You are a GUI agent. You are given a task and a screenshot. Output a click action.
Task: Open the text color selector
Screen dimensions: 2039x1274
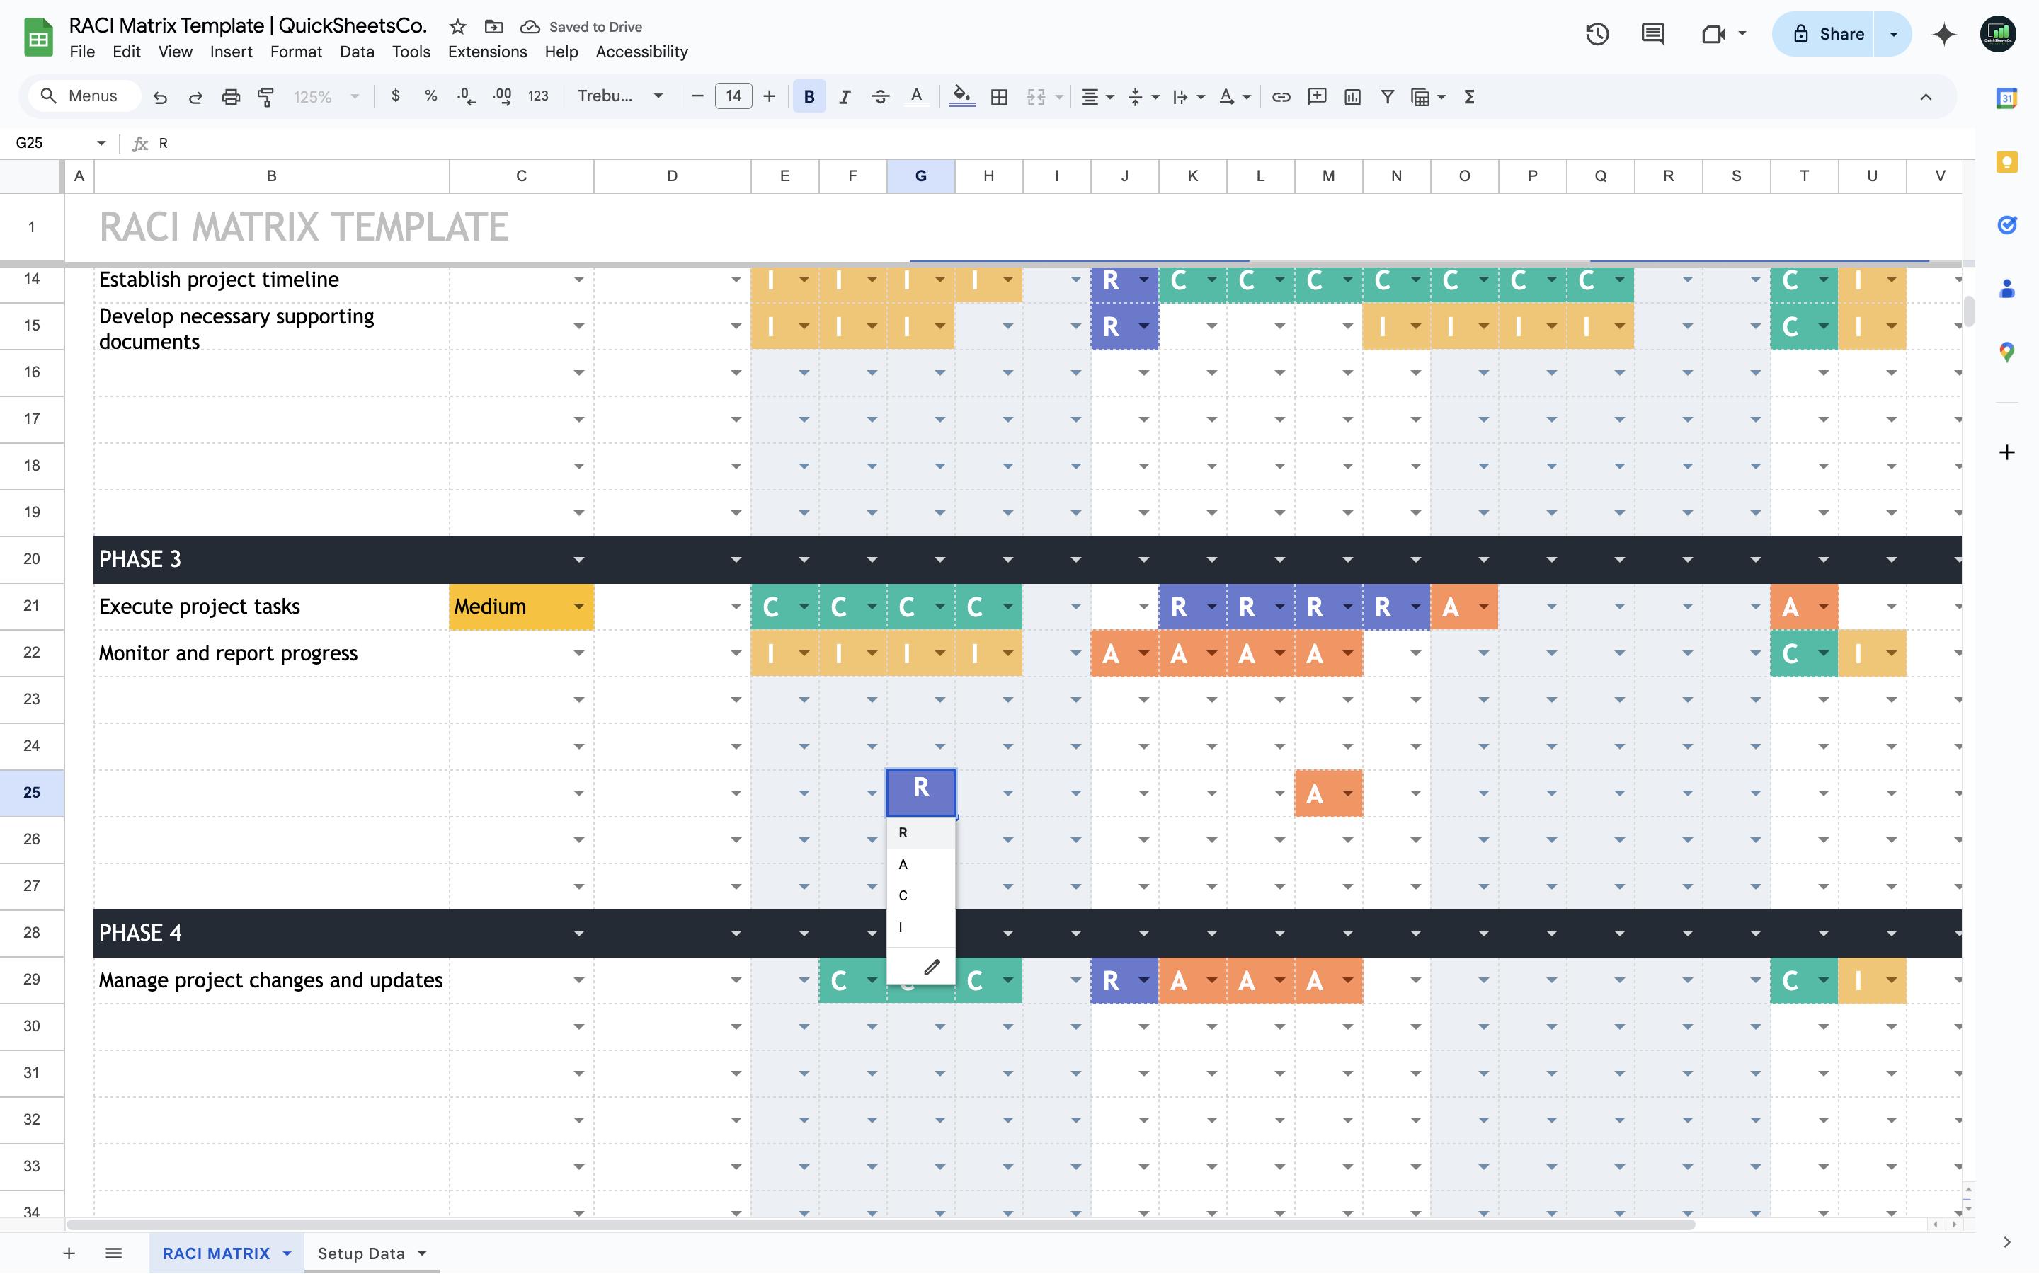click(917, 96)
